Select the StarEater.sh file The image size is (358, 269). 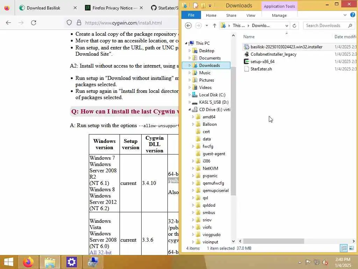pos(261,69)
